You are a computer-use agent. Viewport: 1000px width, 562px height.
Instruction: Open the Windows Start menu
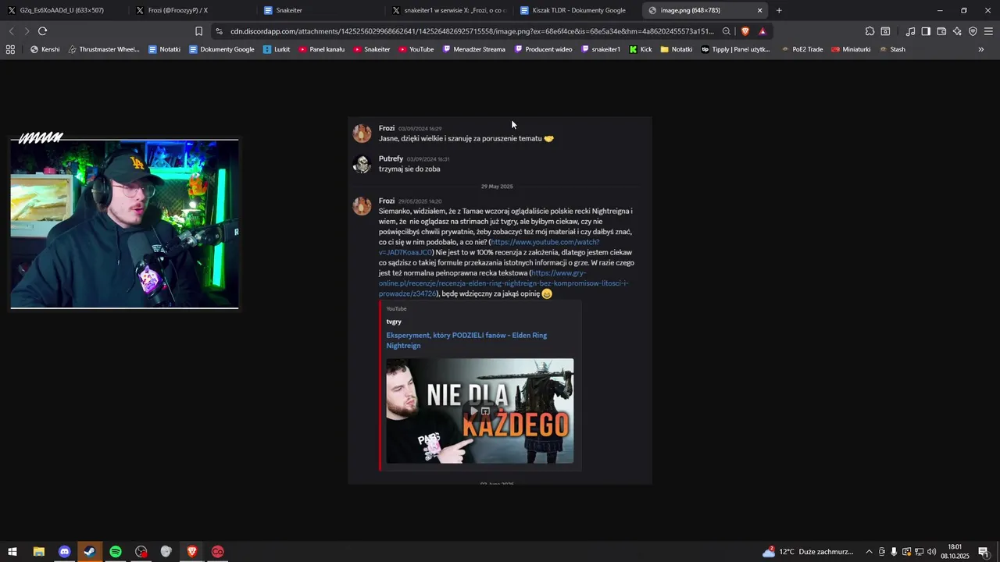12,552
